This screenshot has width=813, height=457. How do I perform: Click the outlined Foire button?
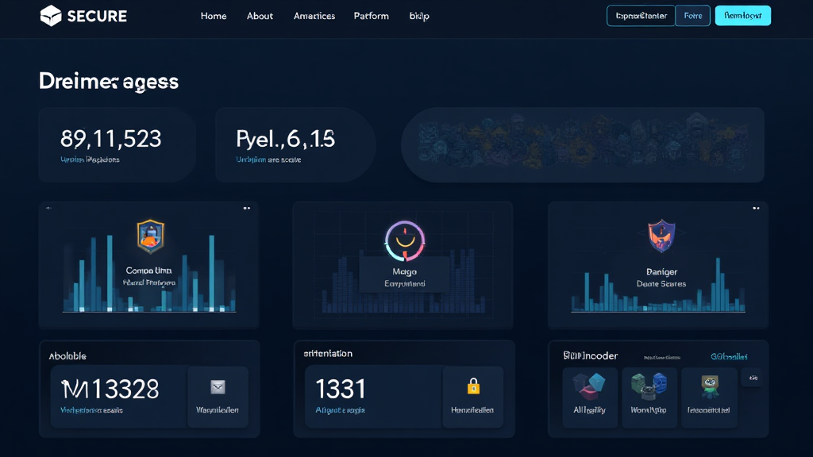[x=693, y=15]
